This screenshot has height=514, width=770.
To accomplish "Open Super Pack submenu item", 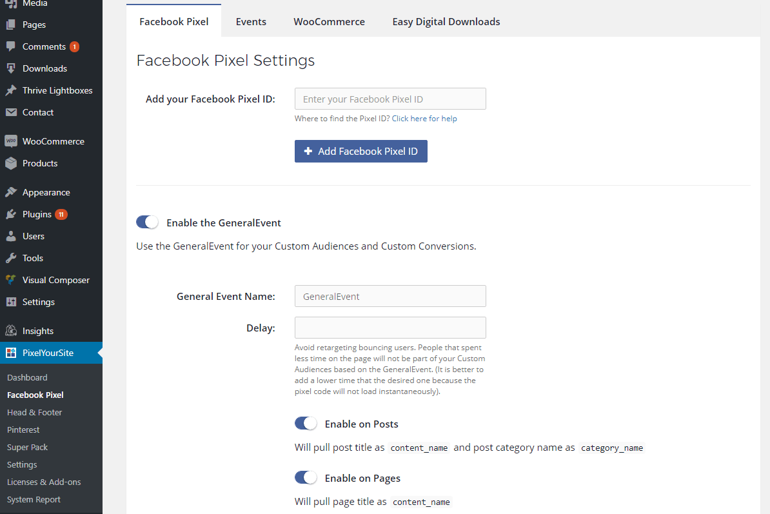I will pyautogui.click(x=28, y=447).
